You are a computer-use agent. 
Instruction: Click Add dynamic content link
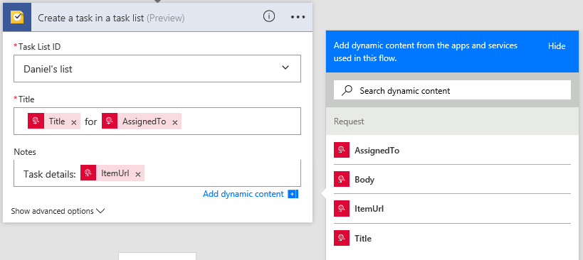pos(243,194)
